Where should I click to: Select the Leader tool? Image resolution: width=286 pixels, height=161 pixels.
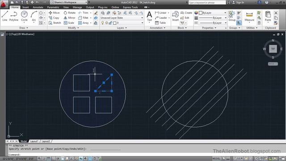(x=161, y=18)
